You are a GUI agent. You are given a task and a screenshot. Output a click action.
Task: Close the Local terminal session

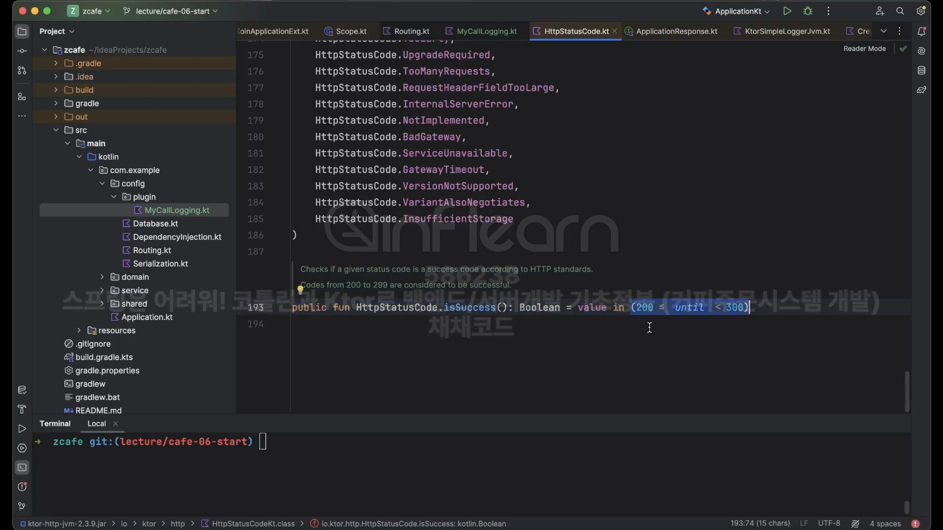(x=115, y=424)
